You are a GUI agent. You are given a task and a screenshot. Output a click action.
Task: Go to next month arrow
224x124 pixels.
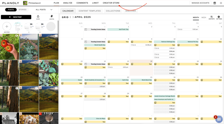click(73, 17)
